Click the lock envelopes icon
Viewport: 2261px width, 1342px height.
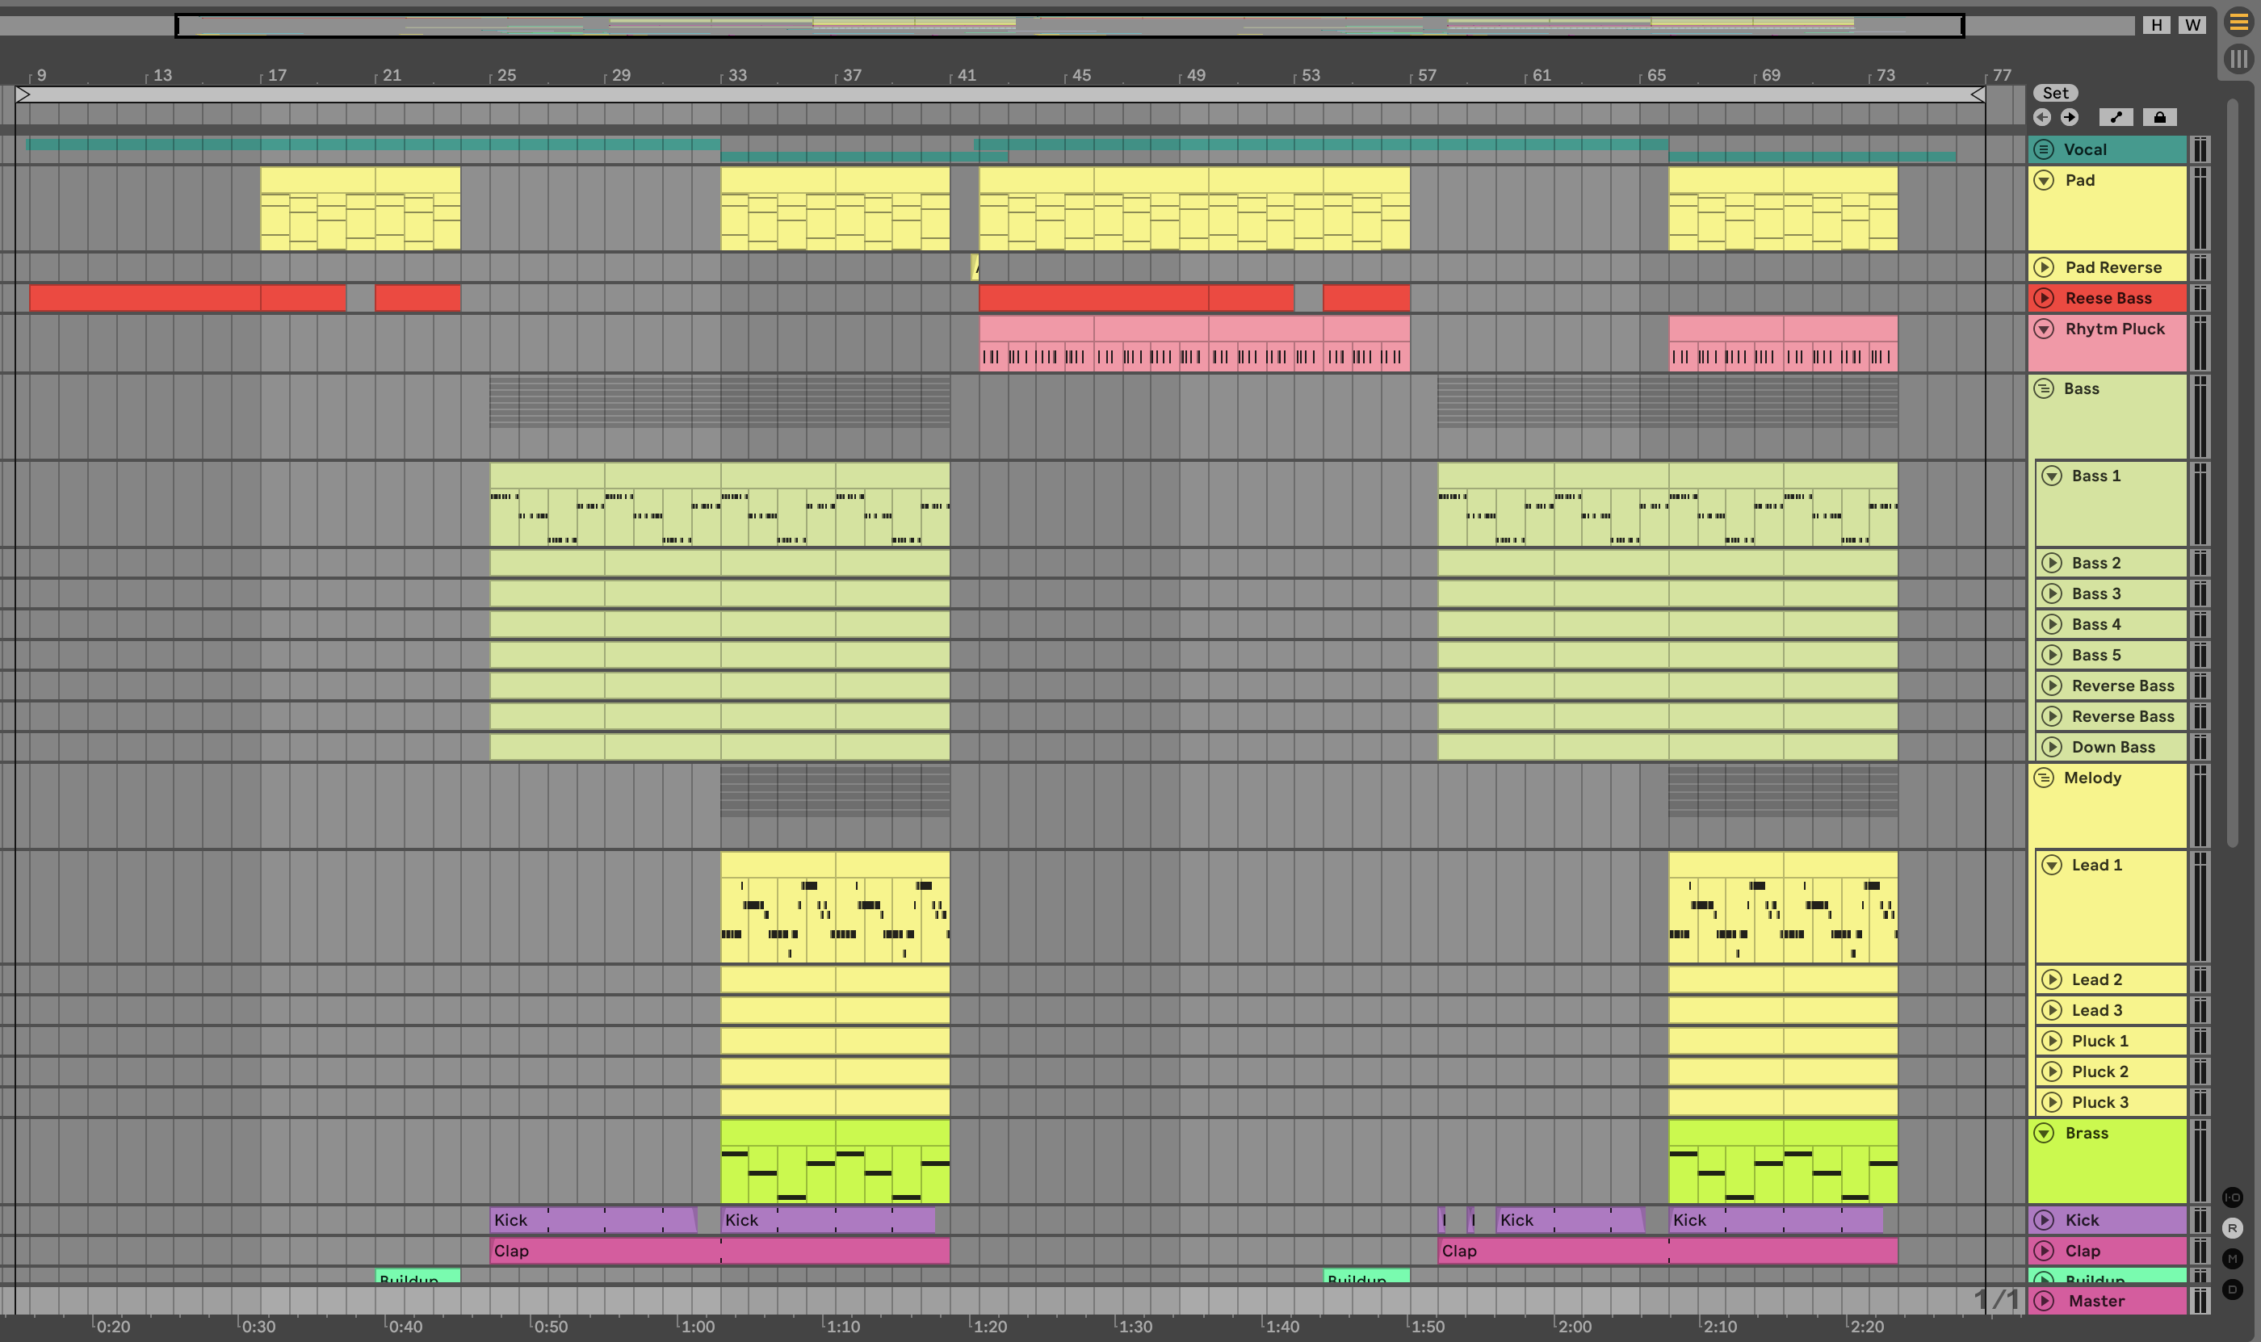point(2160,118)
